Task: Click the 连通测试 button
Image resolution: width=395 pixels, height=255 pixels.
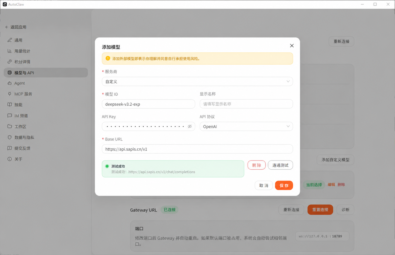Action: [280, 165]
